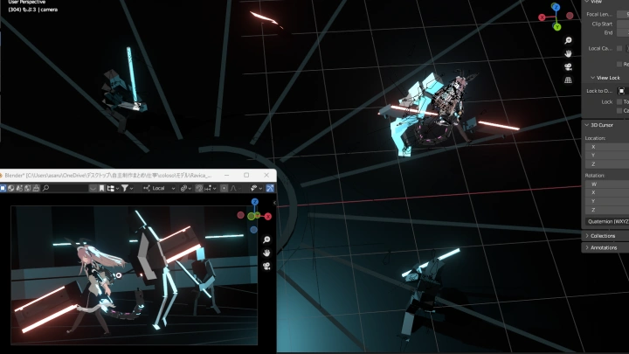Open the Local transform orientation dropdown
Screen dimensions: 629x354
click(x=159, y=188)
